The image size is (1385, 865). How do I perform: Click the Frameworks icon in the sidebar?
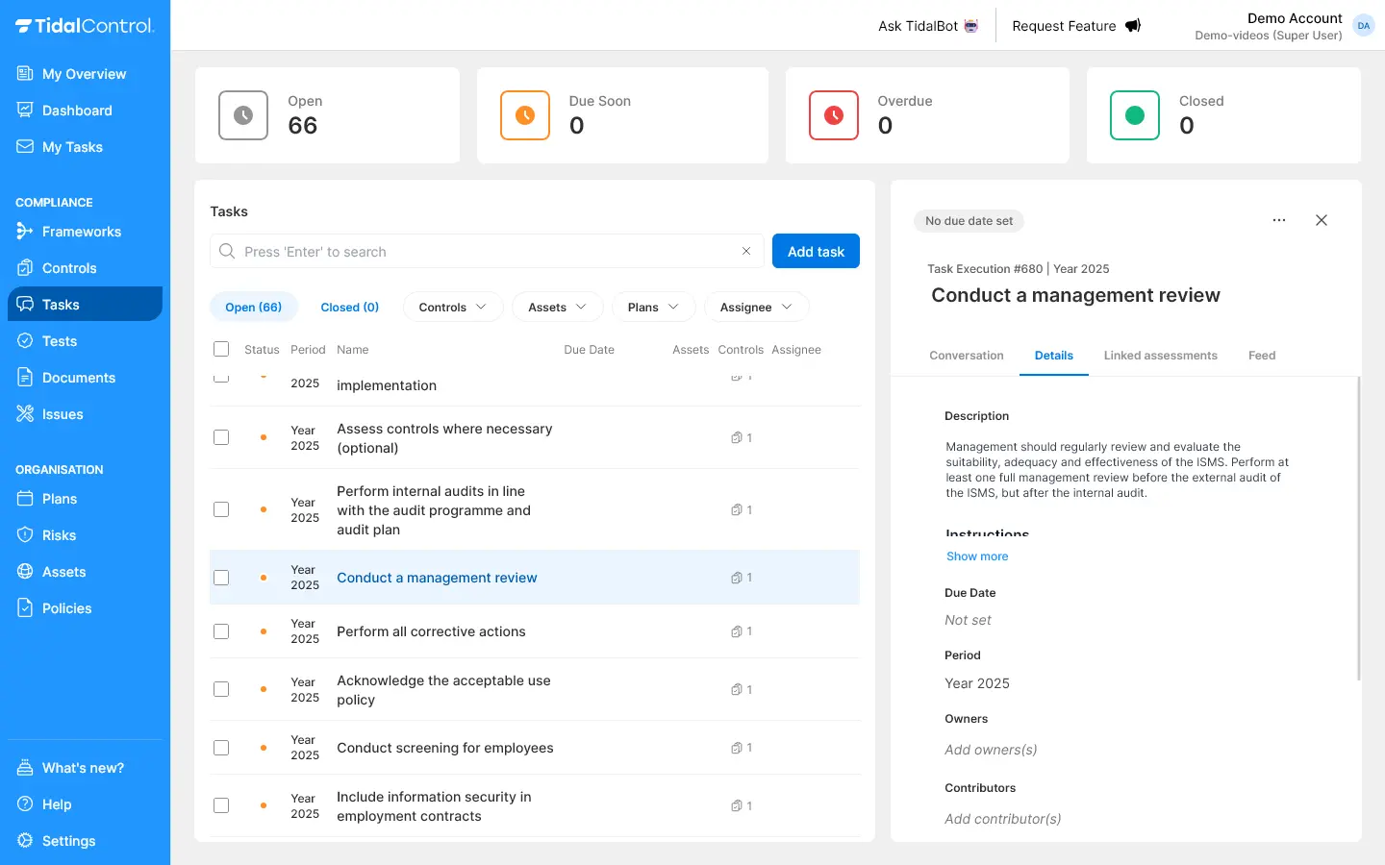[x=25, y=232]
